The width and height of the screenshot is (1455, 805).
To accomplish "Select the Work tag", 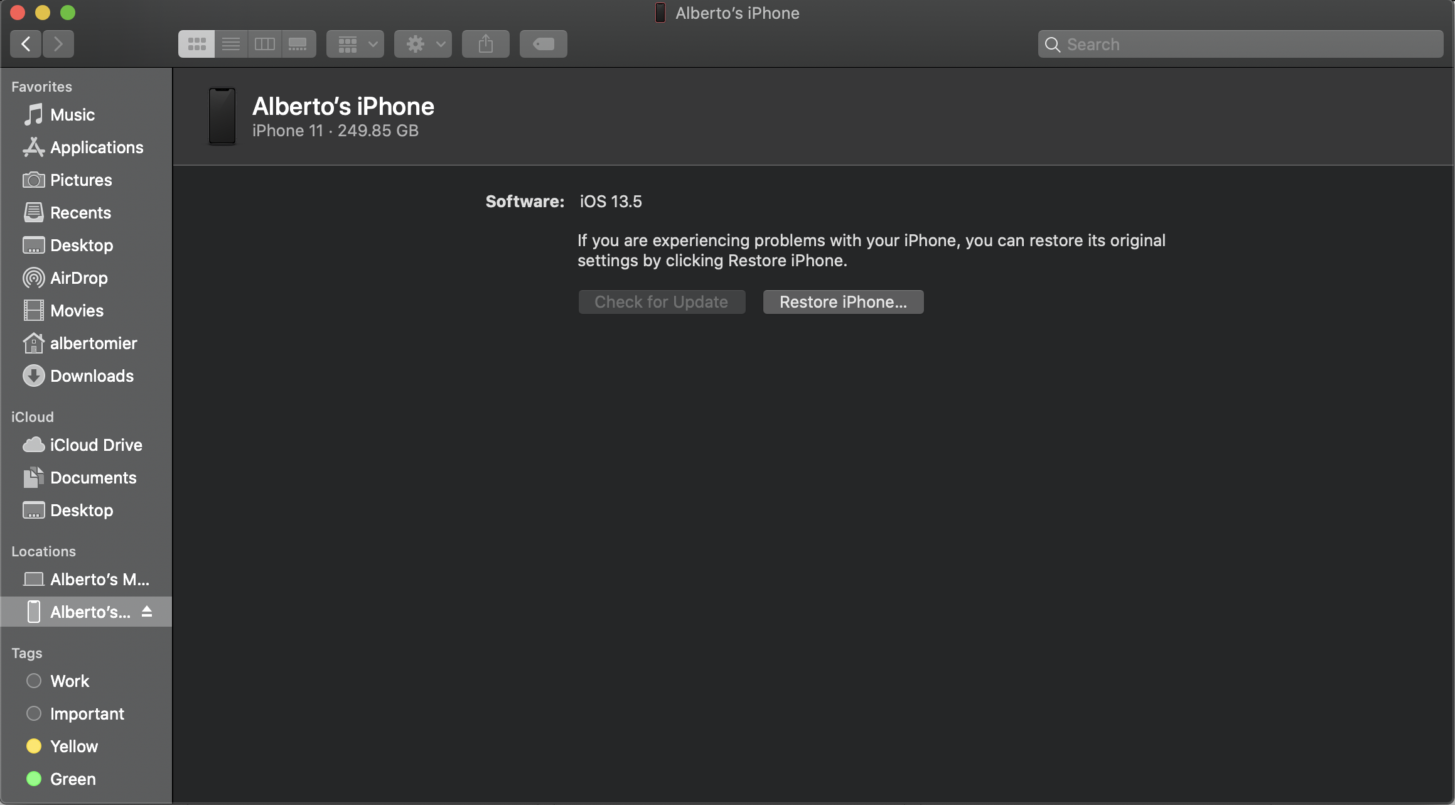I will coord(86,681).
